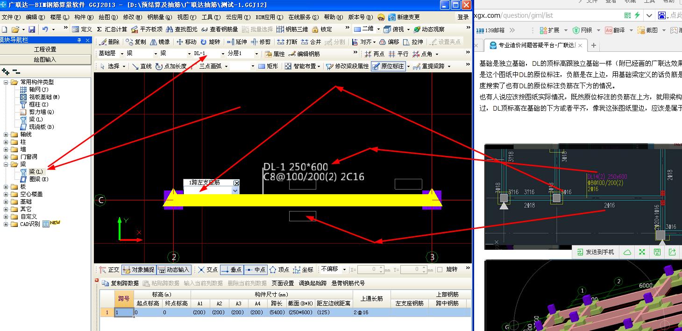
Task: Select the 偏移 offset tool
Action: point(389,42)
